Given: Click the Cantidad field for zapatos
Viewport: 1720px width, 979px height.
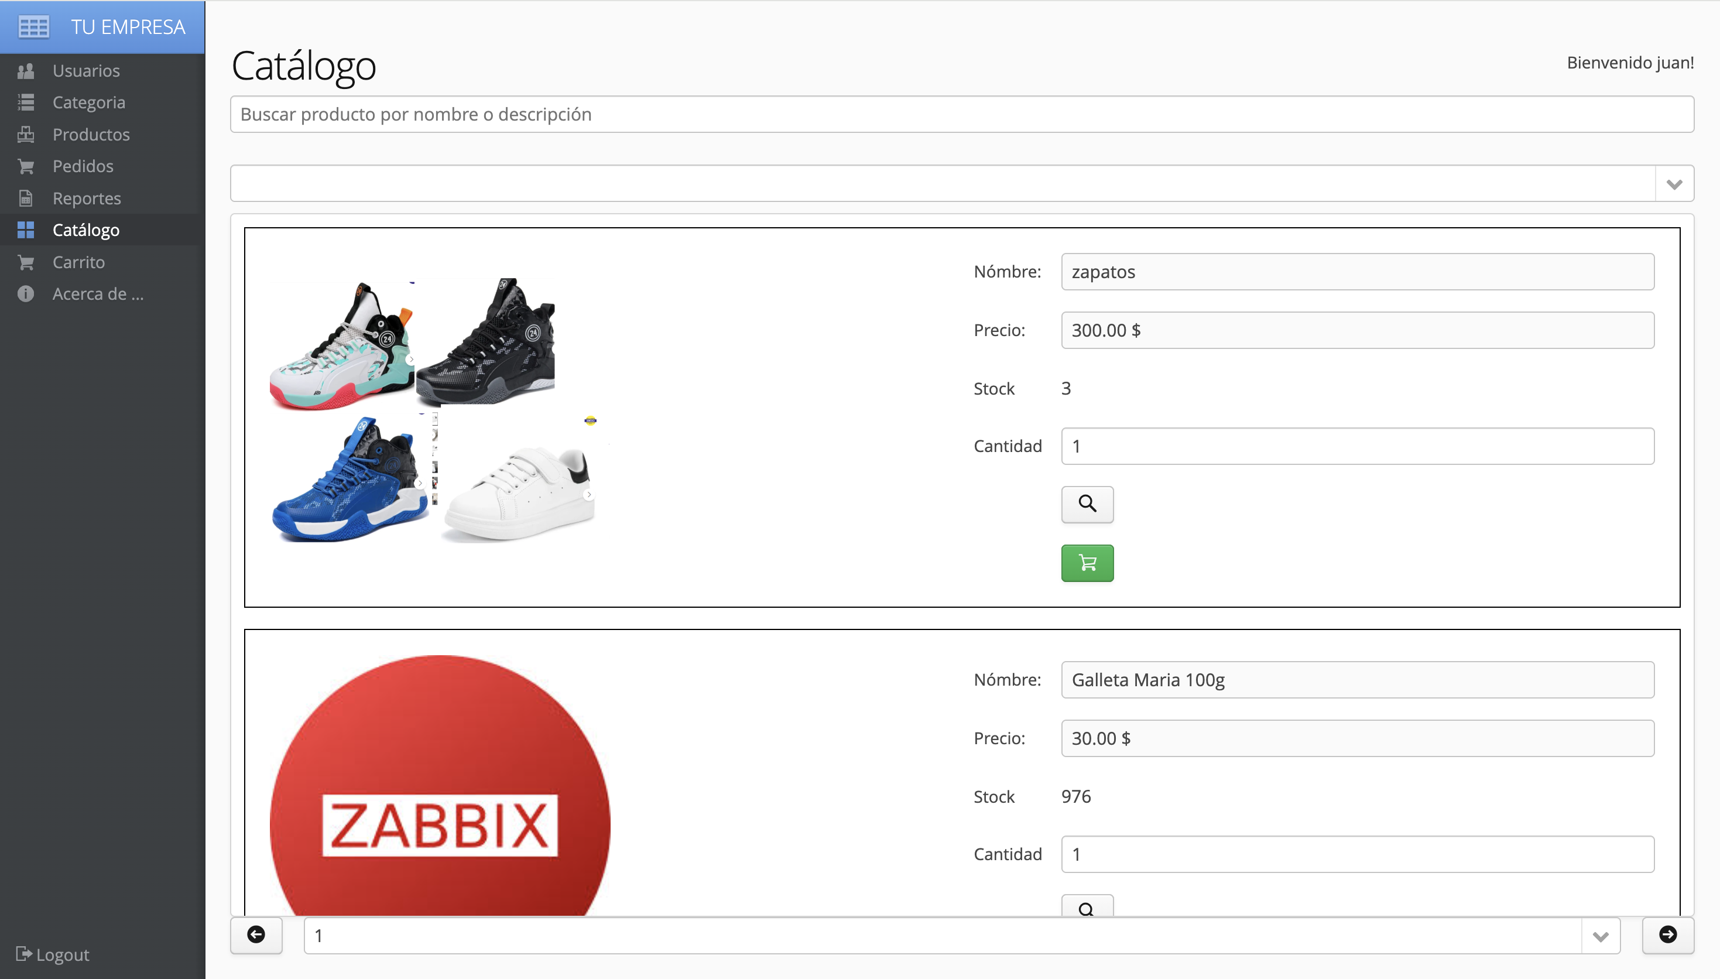Looking at the screenshot, I should click(1358, 446).
